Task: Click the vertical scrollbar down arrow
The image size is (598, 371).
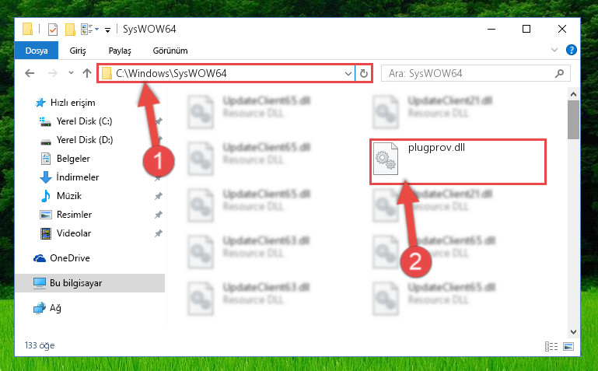Action: click(573, 332)
